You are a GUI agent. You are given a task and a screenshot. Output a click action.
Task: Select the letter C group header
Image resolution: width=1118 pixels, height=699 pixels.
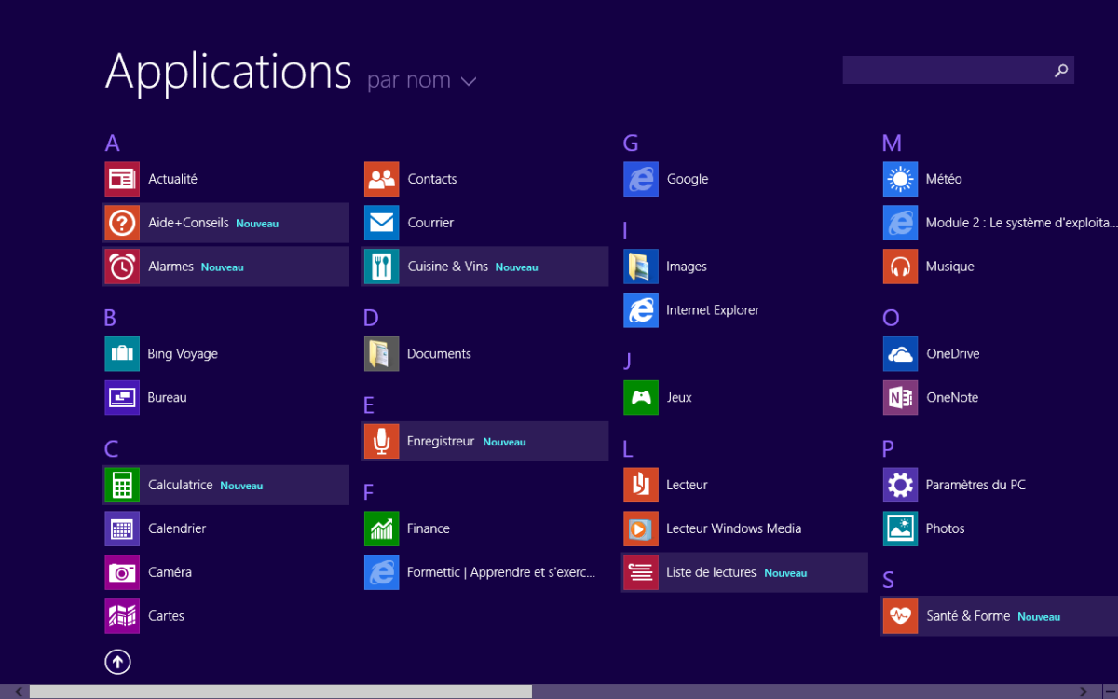pyautogui.click(x=112, y=449)
